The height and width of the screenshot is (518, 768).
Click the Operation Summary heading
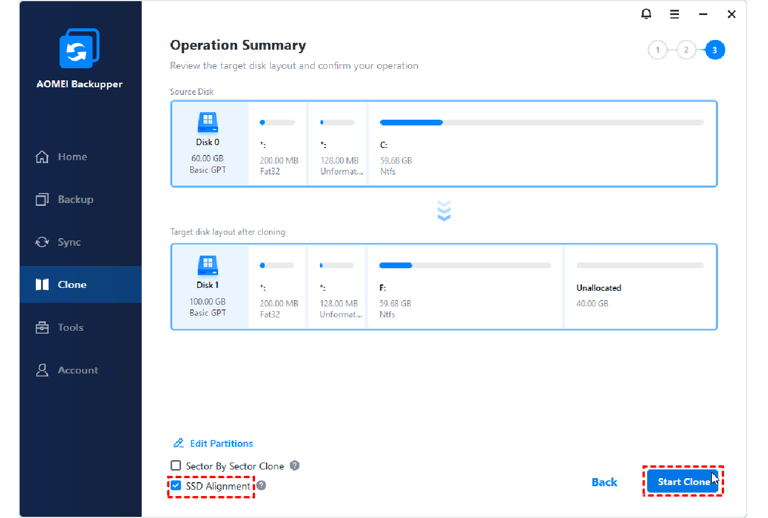[238, 45]
